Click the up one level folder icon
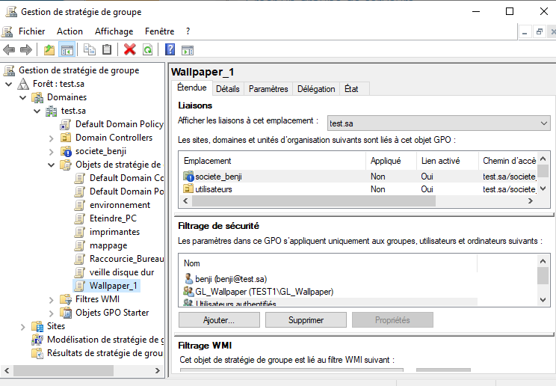The width and height of the screenshot is (556, 386). tap(49, 50)
